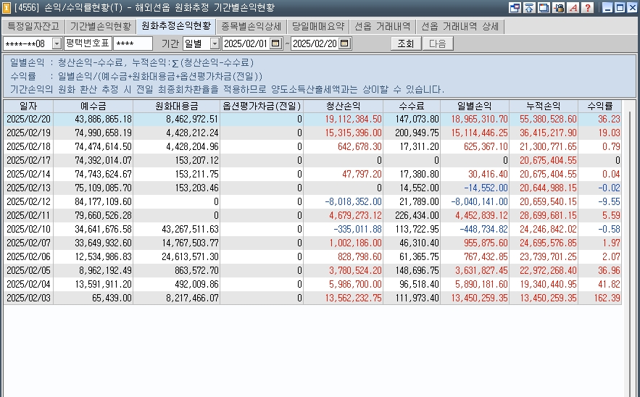This screenshot has height=397, width=640.
Task: Click the 조회 search button
Action: pyautogui.click(x=406, y=43)
